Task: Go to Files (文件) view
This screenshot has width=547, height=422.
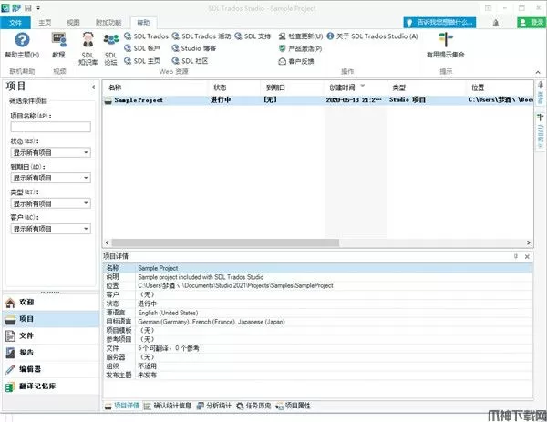Action: tap(51, 335)
